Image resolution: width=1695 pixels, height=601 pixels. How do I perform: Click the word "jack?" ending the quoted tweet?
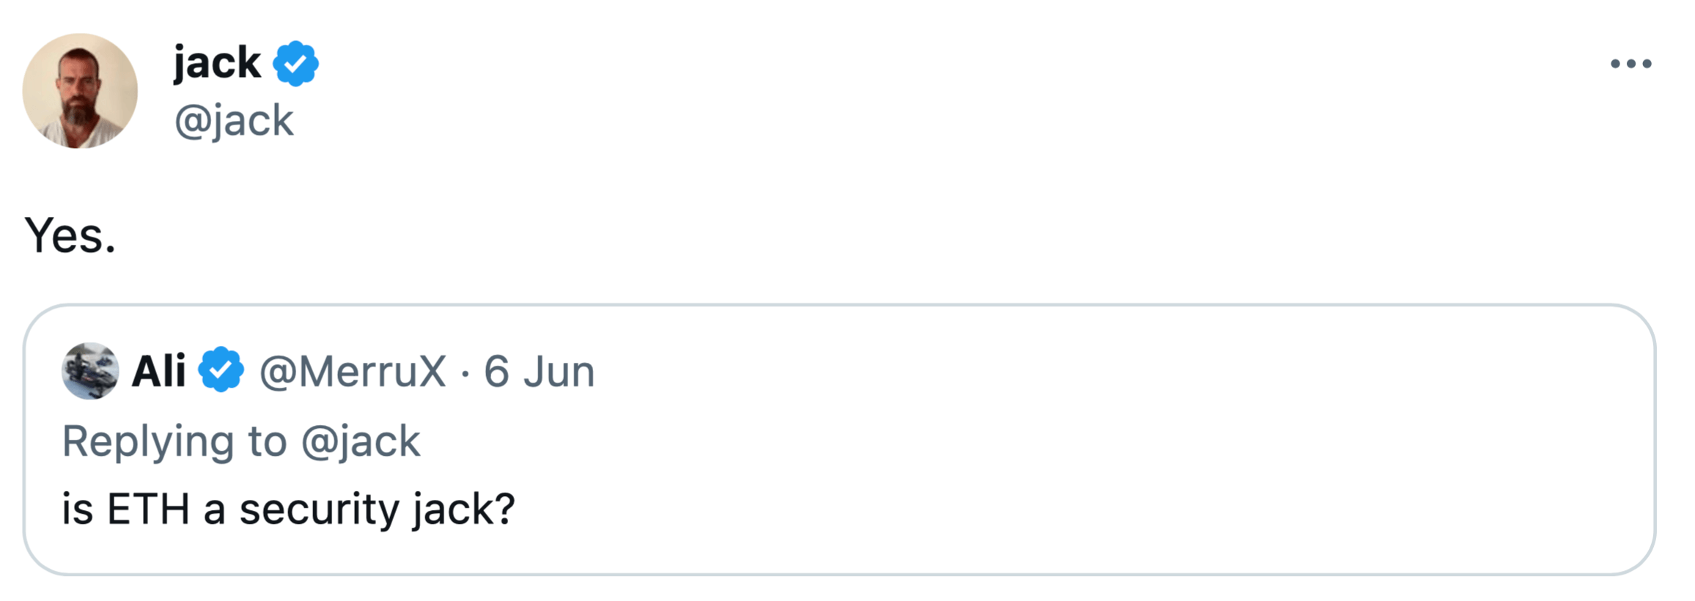pos(464,509)
